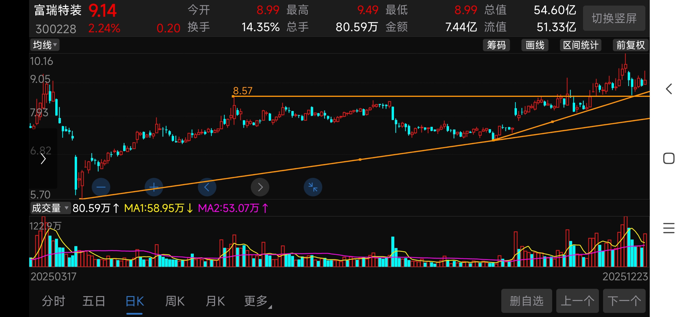Screen dimensions: 688x317
Task: Click the zoom in plus icon
Action: click(154, 187)
